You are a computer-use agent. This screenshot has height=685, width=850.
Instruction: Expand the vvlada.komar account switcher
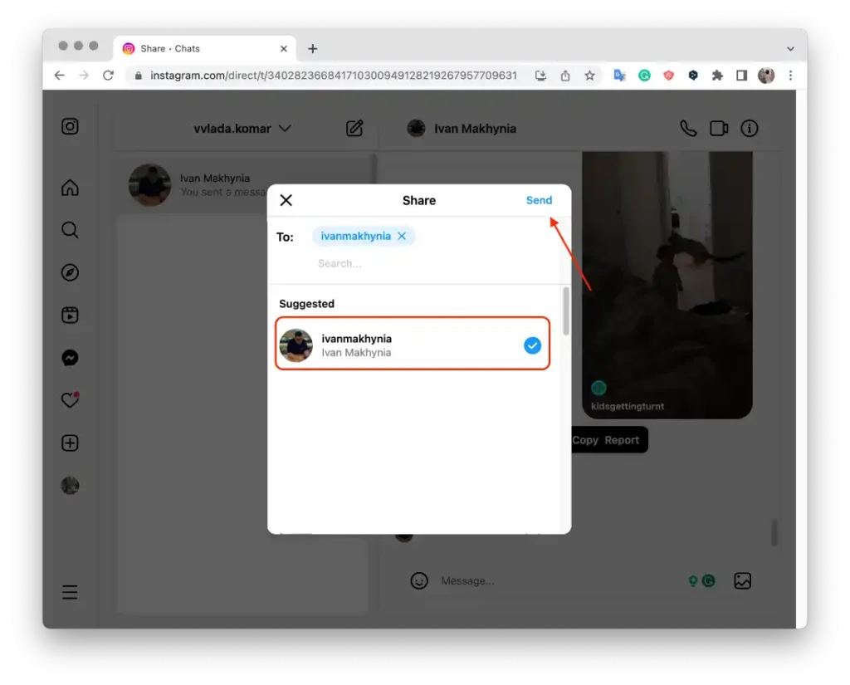(x=242, y=129)
